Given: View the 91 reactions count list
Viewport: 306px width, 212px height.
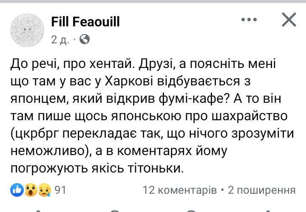Looking at the screenshot, I should point(60,189).
